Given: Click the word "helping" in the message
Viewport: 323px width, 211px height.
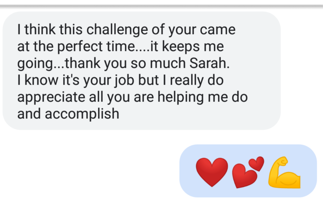Looking at the screenshot, I should pyautogui.click(x=181, y=97).
